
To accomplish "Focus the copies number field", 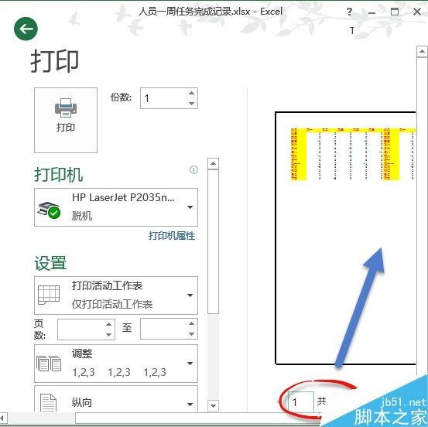I will (x=164, y=98).
